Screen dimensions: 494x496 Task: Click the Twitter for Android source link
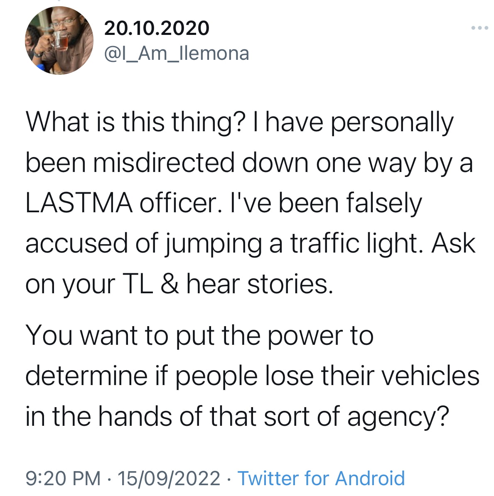(x=321, y=478)
